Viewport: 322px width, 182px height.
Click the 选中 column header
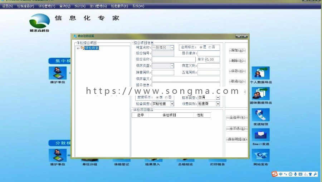[x=140, y=115]
